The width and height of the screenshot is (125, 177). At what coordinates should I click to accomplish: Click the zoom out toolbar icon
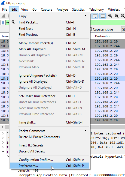(117, 16)
